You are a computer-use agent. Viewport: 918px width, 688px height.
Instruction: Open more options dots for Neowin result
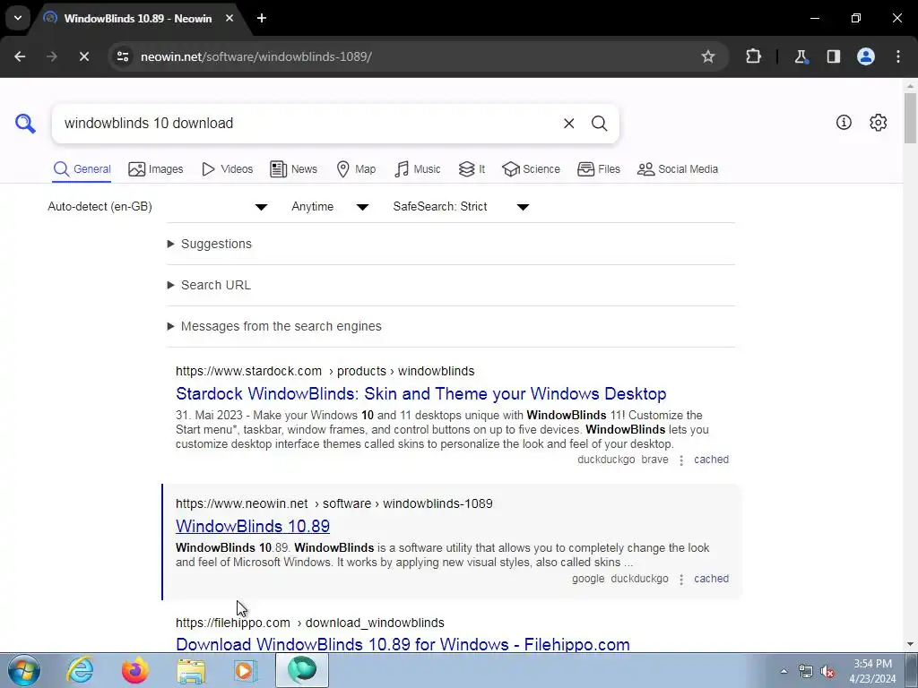(x=681, y=580)
